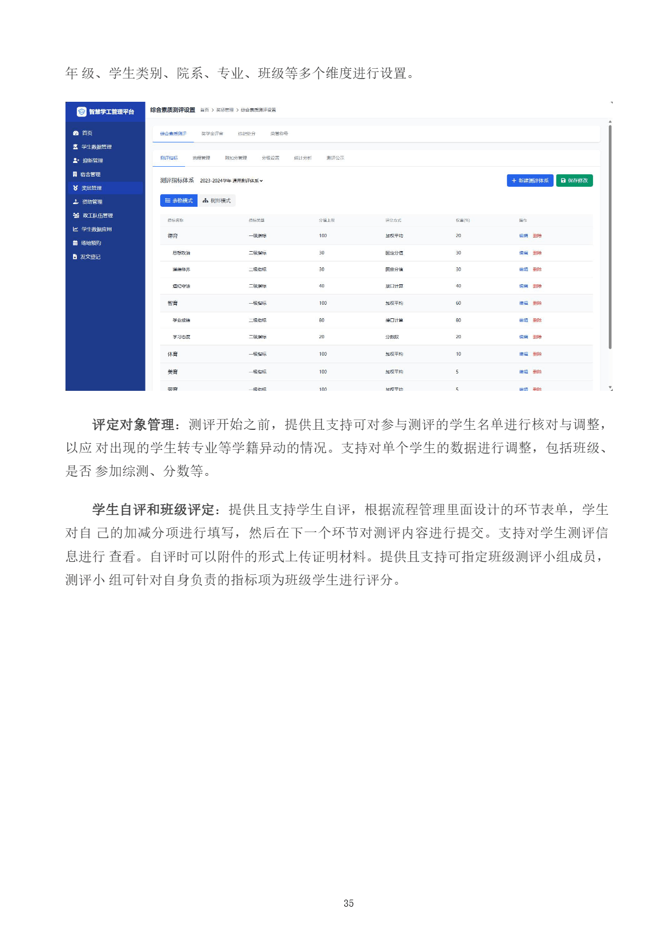Click 编辑 in the 思想政治 row
This screenshot has width=671, height=950.
[523, 253]
